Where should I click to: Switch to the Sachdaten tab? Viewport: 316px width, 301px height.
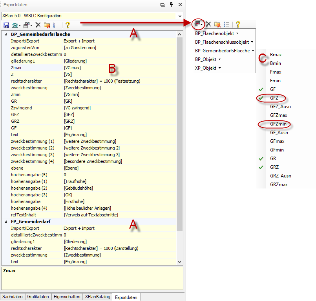pyautogui.click(x=13, y=297)
